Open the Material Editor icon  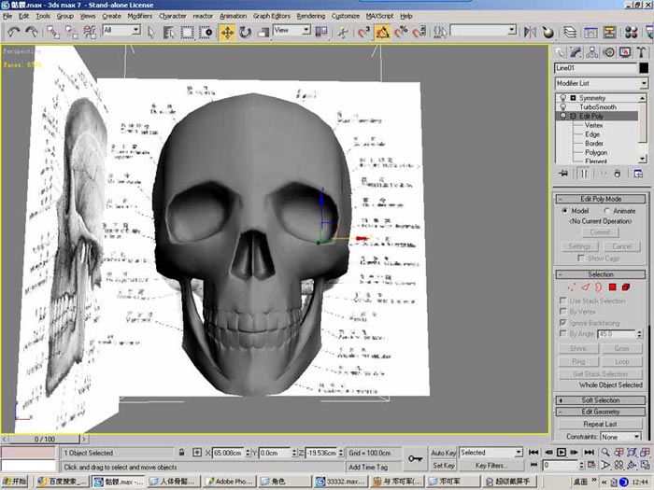[631, 32]
